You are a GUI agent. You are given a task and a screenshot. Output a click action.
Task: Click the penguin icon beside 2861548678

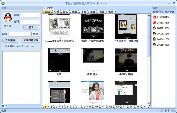pyautogui.click(x=154, y=44)
